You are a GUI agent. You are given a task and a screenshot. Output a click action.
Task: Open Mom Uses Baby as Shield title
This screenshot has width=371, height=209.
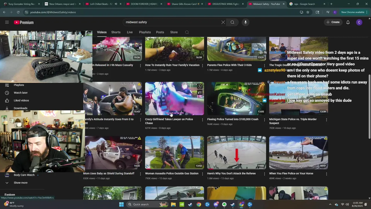(109, 174)
